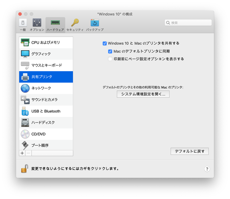The width and height of the screenshot is (230, 199).
Task: Click the CD/DVD disc icon
Action: coord(25,134)
